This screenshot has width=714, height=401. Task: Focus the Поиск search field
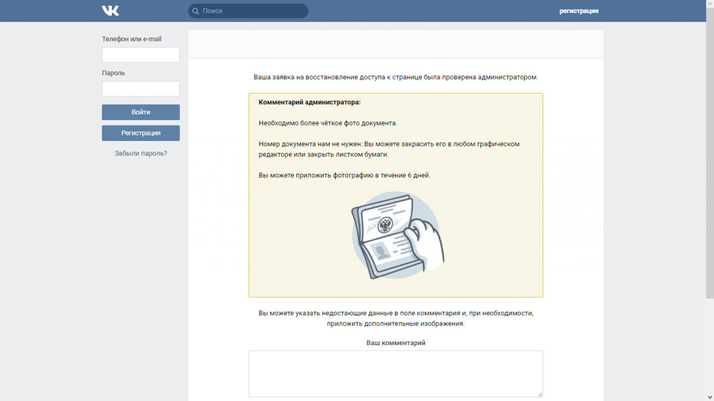(x=248, y=11)
